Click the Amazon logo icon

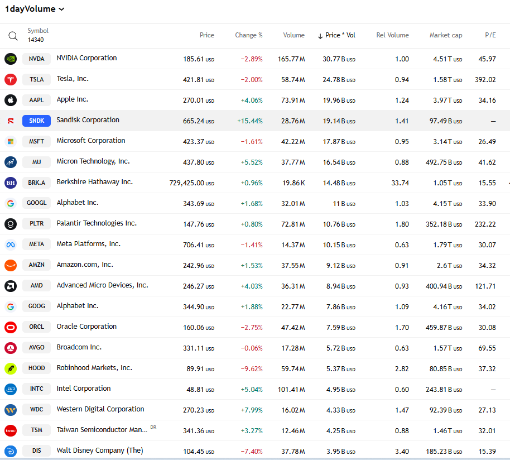tap(11, 266)
